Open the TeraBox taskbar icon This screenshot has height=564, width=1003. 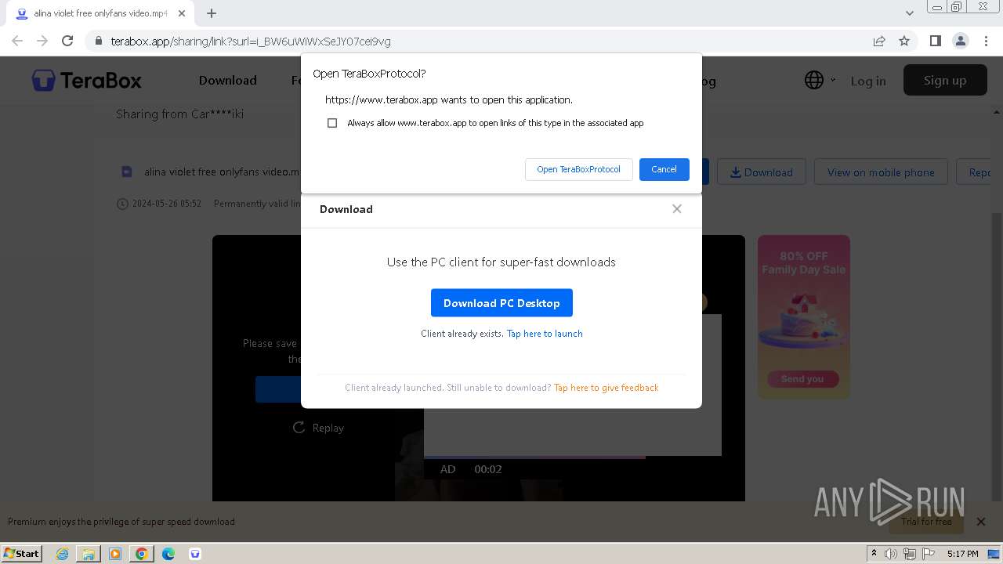(x=195, y=554)
